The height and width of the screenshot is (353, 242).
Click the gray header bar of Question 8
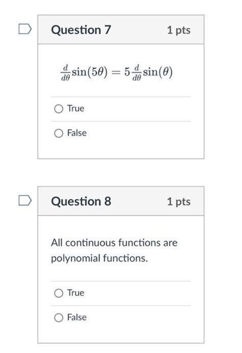(121, 201)
